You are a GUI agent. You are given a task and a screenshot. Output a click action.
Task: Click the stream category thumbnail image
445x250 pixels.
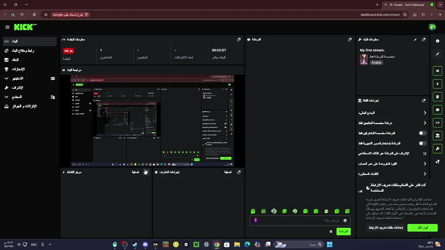coord(364,59)
